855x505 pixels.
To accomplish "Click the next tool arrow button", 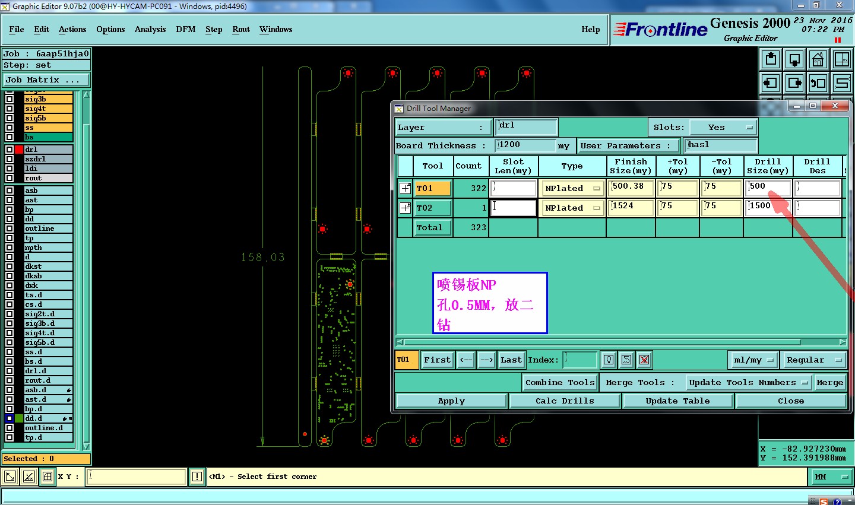I will click(x=486, y=360).
